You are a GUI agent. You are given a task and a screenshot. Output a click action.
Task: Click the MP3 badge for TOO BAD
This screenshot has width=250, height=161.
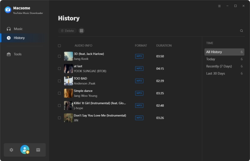tap(139, 81)
